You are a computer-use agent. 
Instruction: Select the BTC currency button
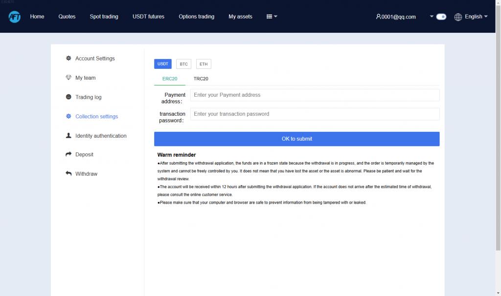coord(184,64)
